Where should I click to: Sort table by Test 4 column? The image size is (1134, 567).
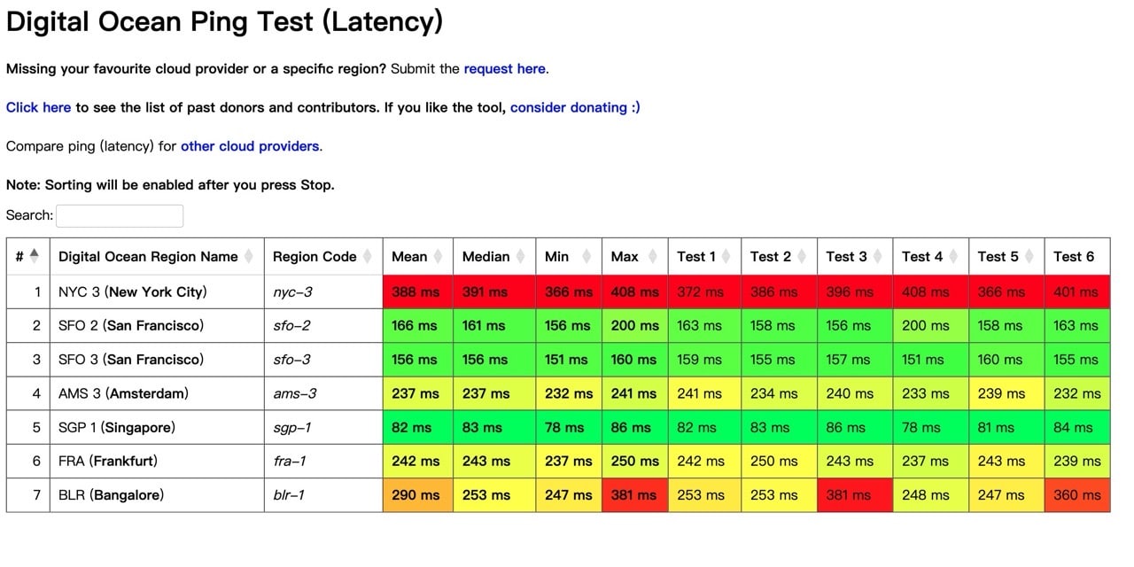point(930,256)
